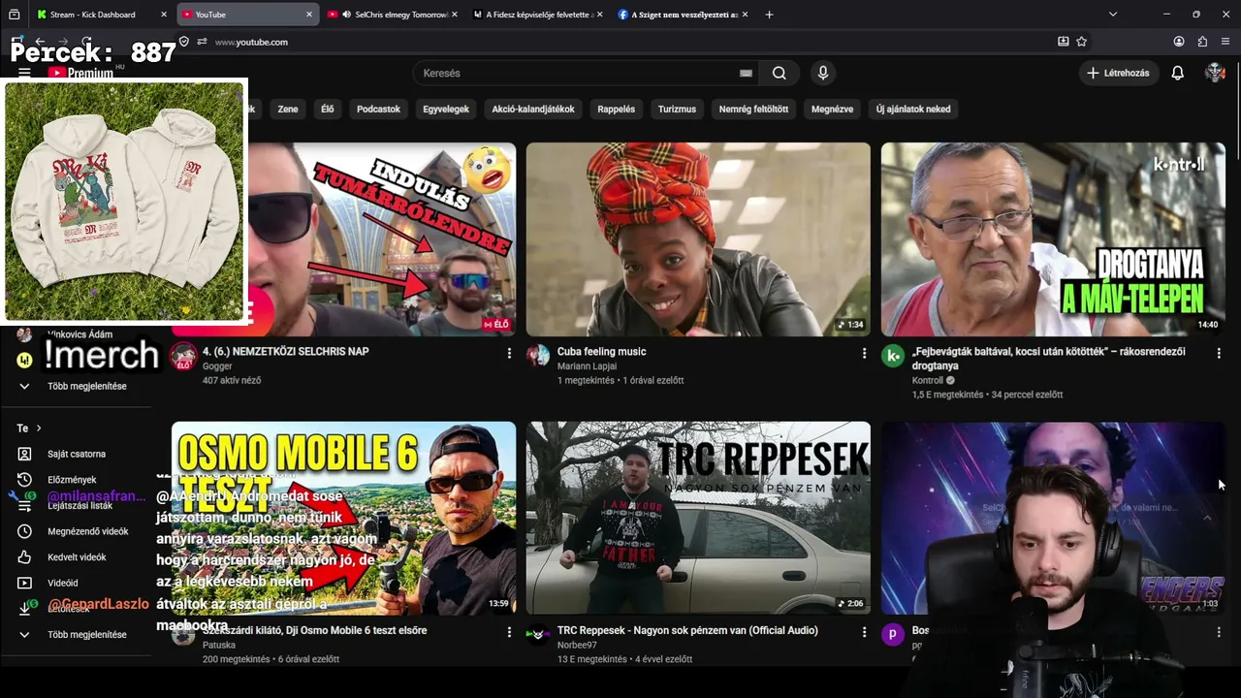Select the Nemrég feltöltött filter chip
Viewport: 1241px width, 698px height.
tap(753, 110)
